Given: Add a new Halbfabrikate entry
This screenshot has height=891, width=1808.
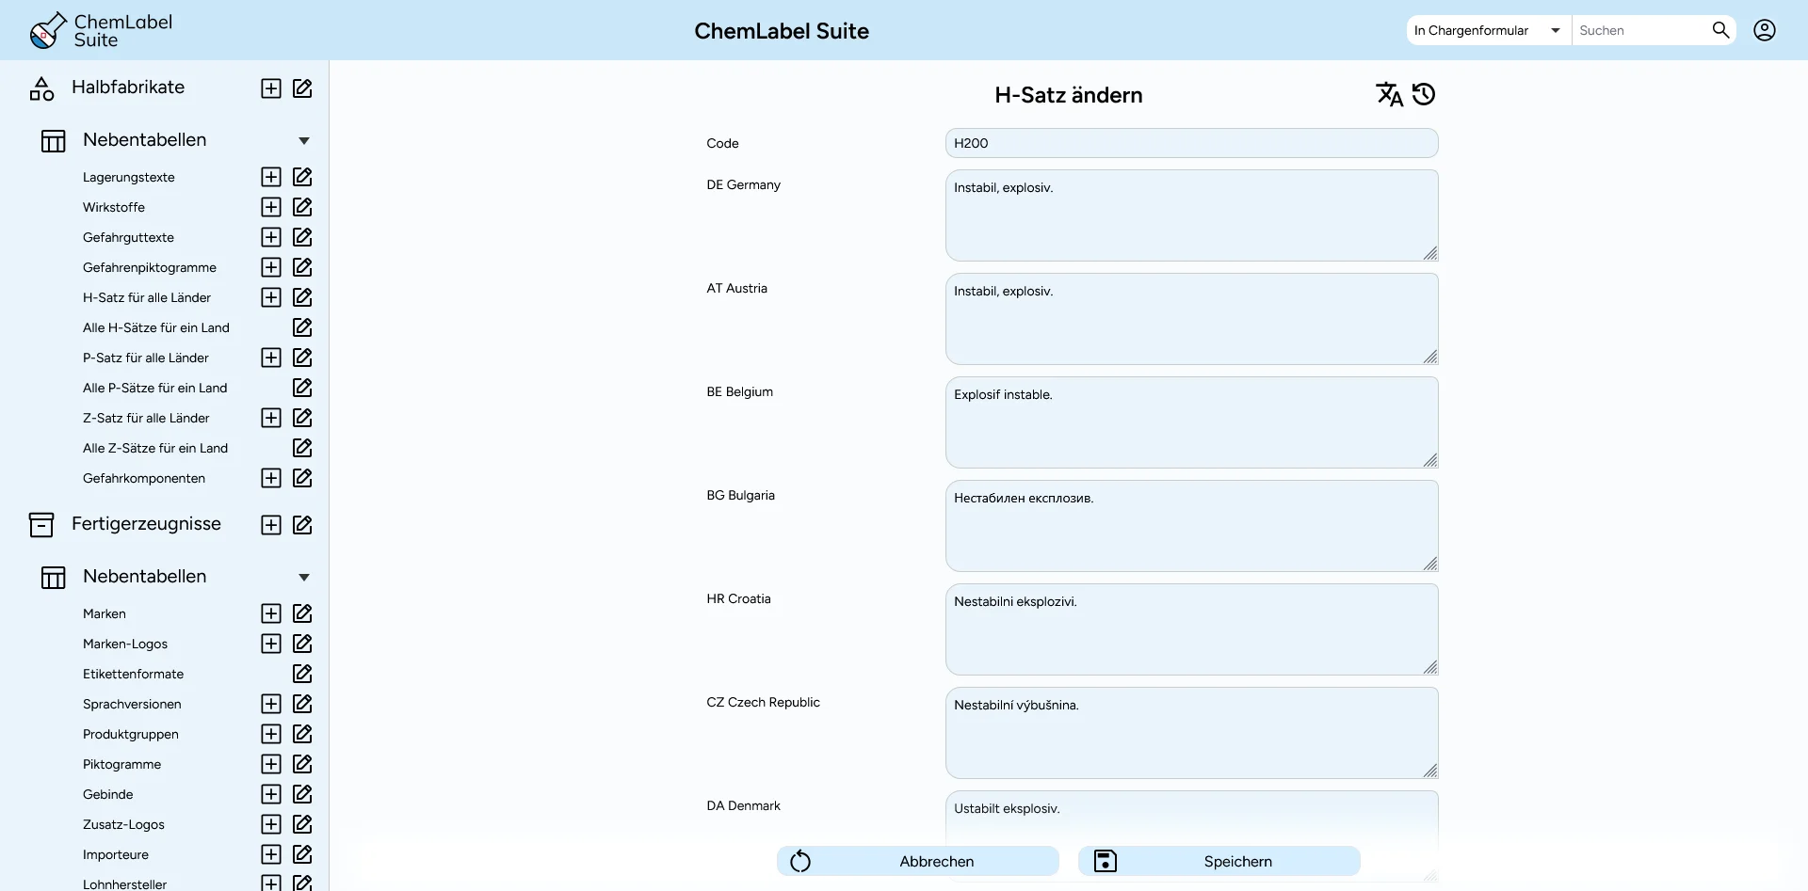Looking at the screenshot, I should tap(271, 88).
